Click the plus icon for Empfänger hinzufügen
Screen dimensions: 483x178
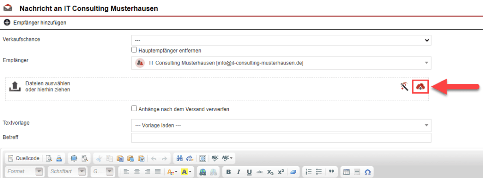pos(7,23)
